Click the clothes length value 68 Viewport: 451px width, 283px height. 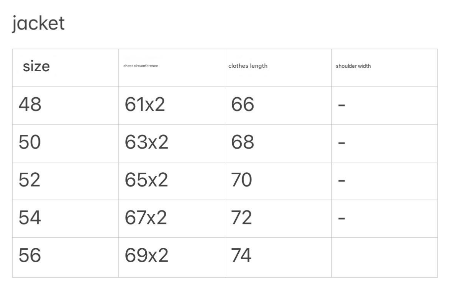tap(243, 142)
